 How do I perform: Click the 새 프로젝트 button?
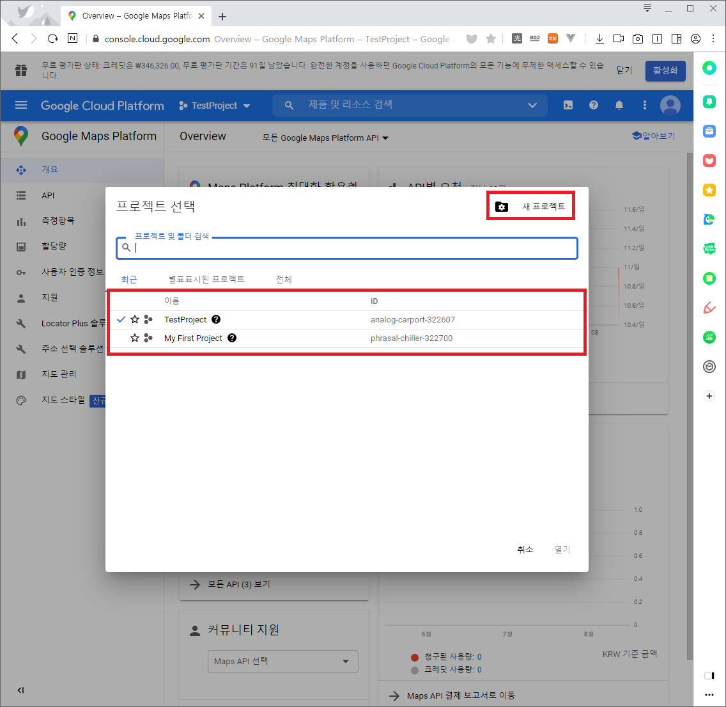530,206
